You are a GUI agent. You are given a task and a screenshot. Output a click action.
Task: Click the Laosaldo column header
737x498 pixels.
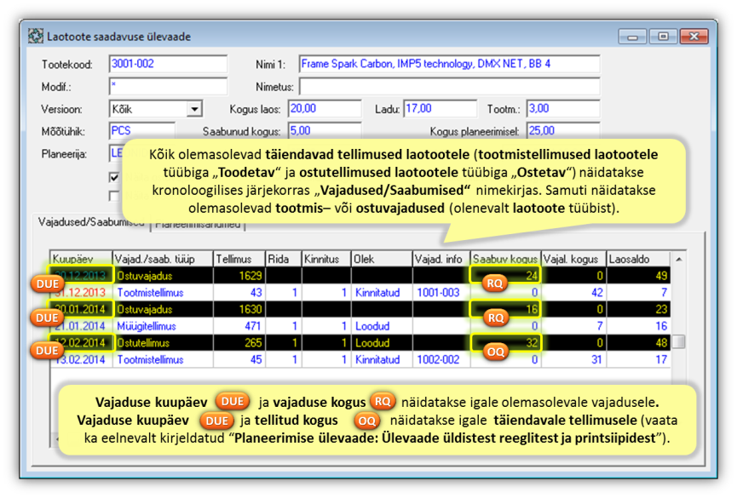[638, 259]
